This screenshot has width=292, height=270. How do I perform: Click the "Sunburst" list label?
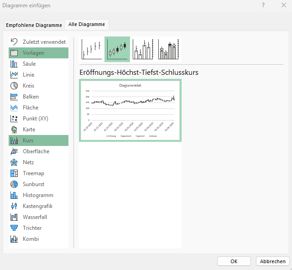[33, 184]
